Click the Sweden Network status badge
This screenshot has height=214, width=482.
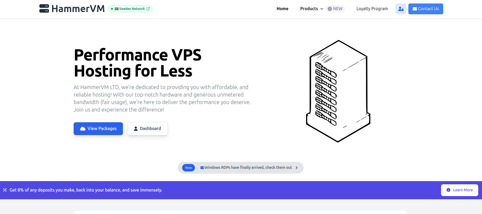(130, 9)
